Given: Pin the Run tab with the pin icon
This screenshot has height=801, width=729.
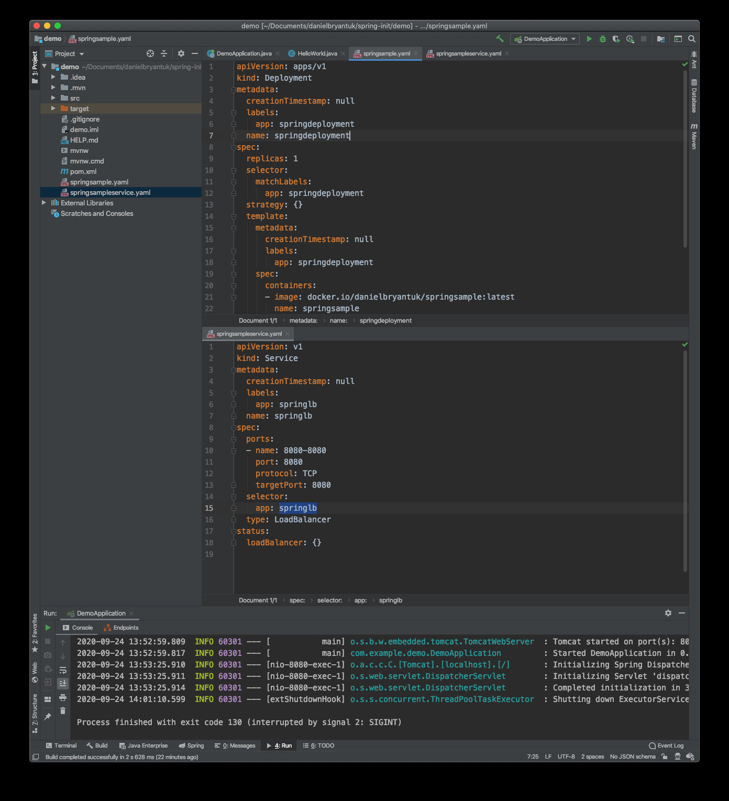Looking at the screenshot, I should click(x=48, y=716).
